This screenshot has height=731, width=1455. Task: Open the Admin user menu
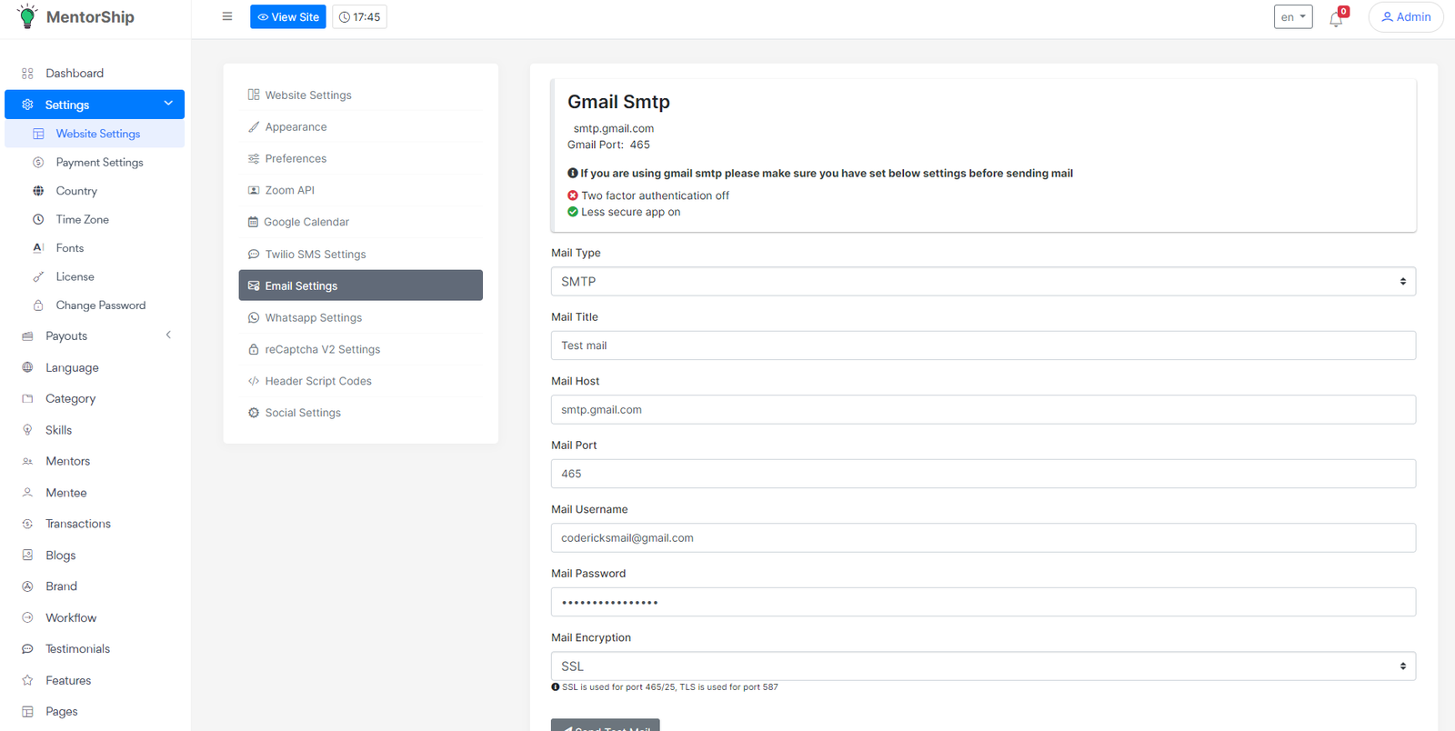tap(1405, 17)
